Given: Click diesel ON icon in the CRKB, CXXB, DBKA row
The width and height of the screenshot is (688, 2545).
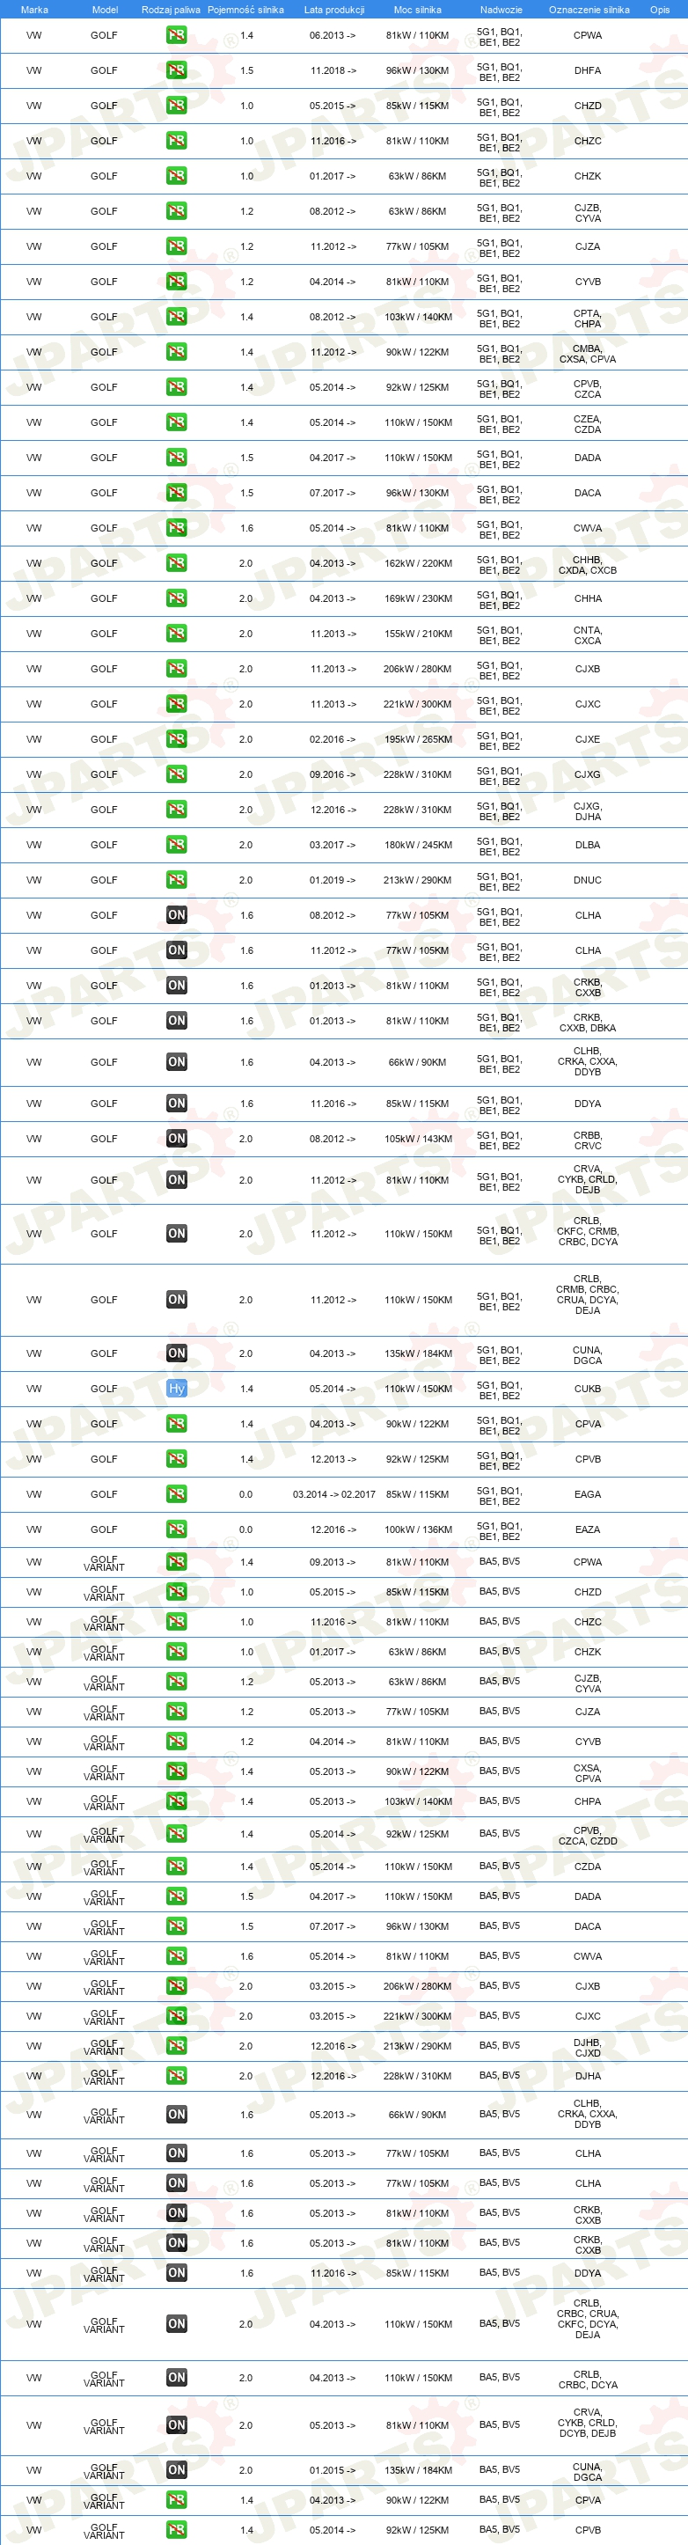Looking at the screenshot, I should 177,1022.
